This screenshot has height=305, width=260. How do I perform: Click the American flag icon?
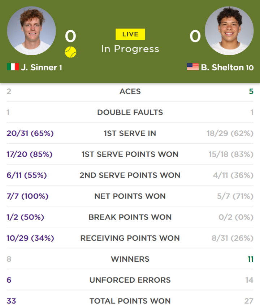[x=193, y=67]
